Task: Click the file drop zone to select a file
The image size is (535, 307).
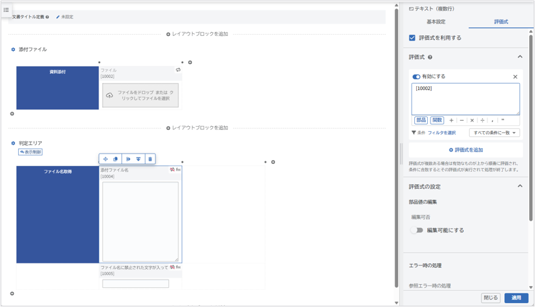Action: [140, 95]
